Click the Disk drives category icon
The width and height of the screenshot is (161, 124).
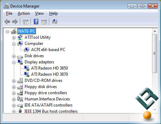[x=20, y=57]
